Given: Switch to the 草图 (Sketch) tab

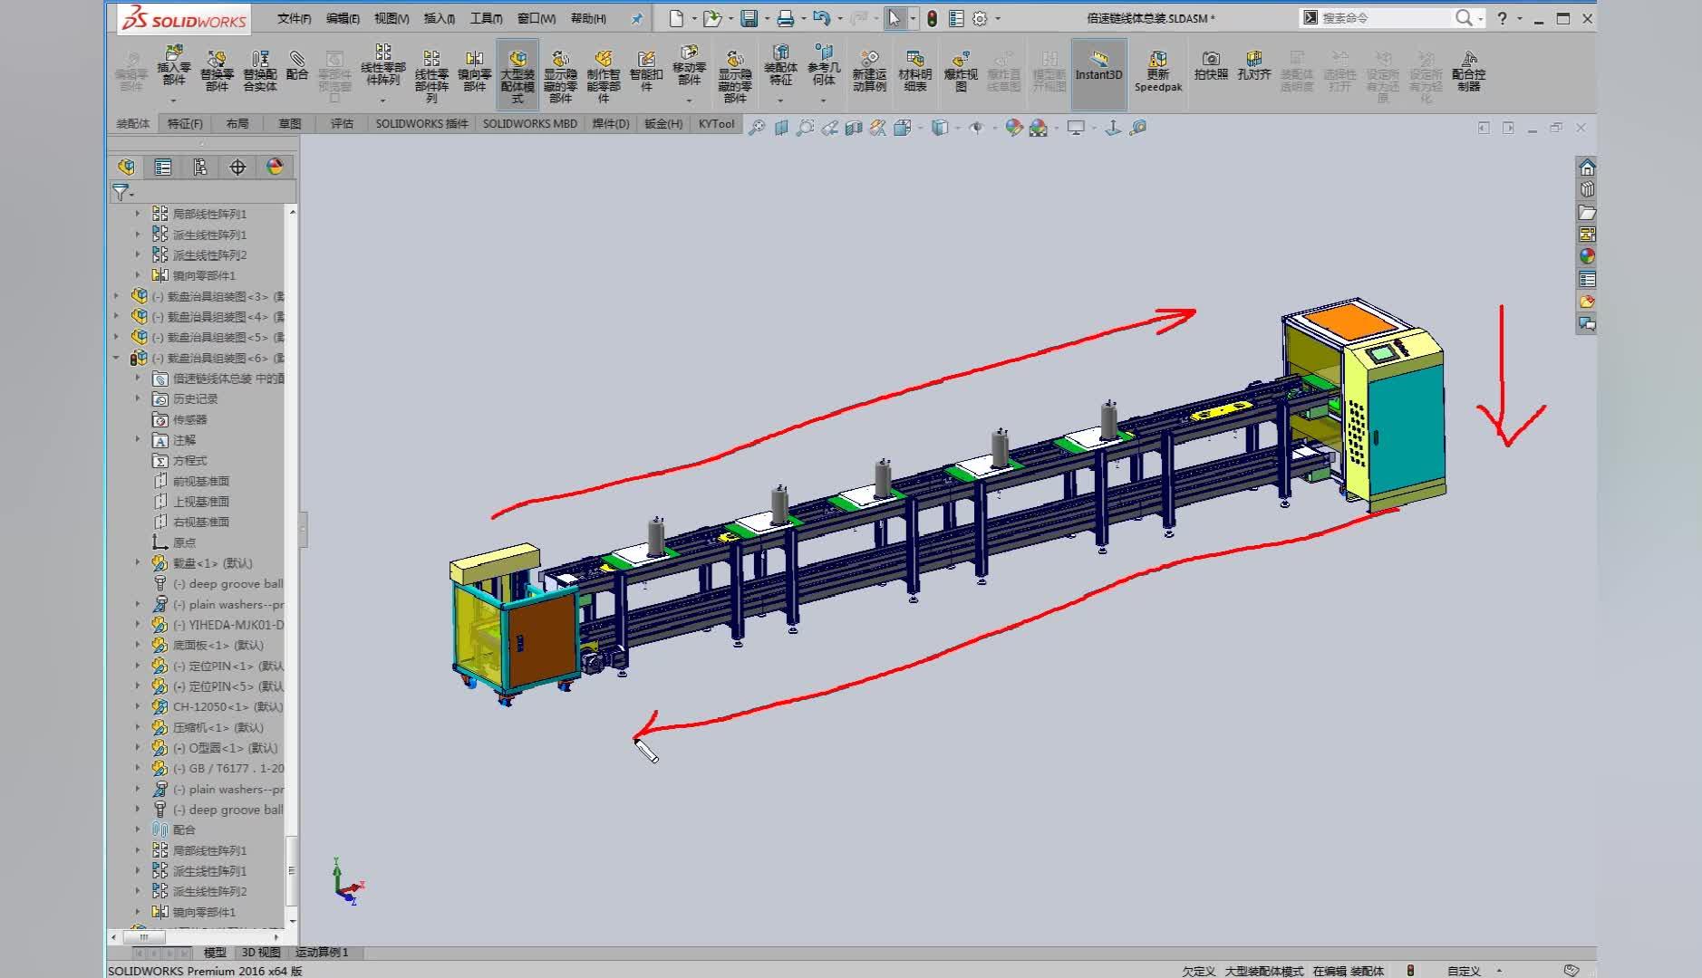Looking at the screenshot, I should [x=289, y=124].
